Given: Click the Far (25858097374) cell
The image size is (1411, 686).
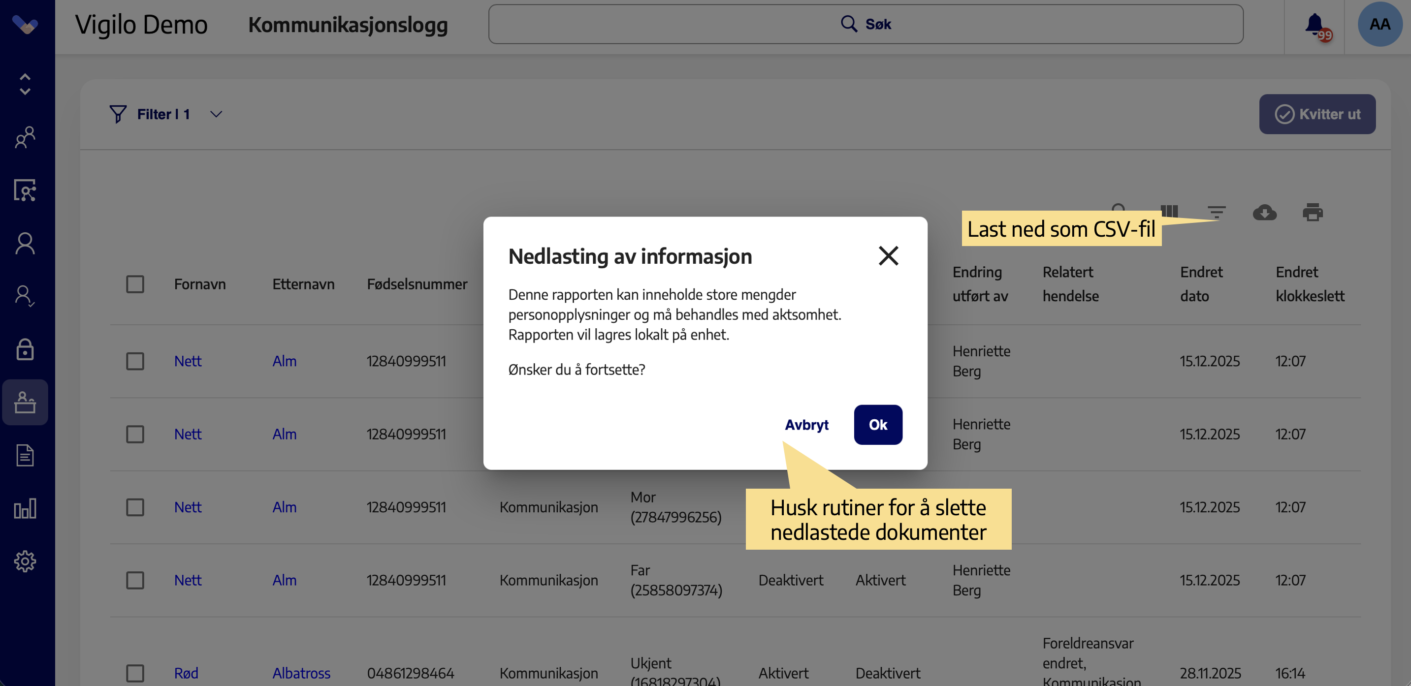Looking at the screenshot, I should point(676,580).
